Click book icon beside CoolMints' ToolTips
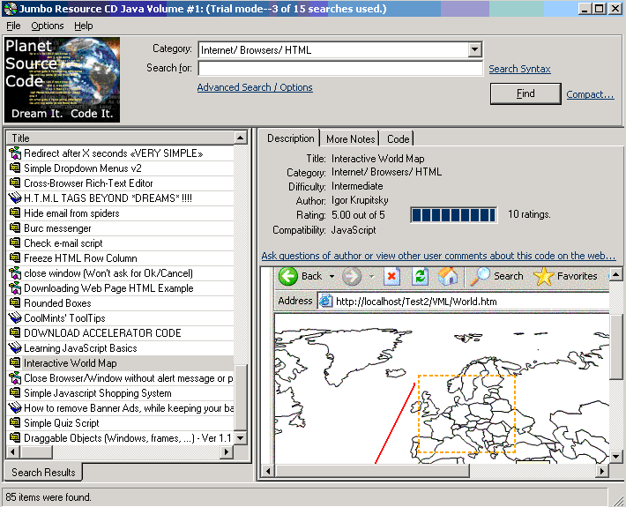Screen dimensions: 626x507 tap(15, 317)
